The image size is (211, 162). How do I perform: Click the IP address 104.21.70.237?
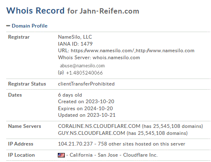click(75, 144)
